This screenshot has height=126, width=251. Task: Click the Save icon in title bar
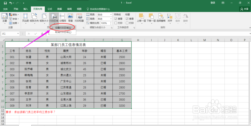(x=5, y=3)
